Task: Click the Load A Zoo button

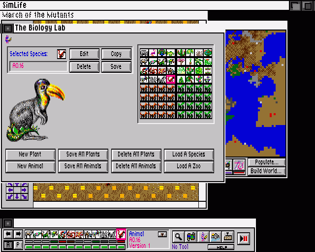Action: tap(189, 166)
